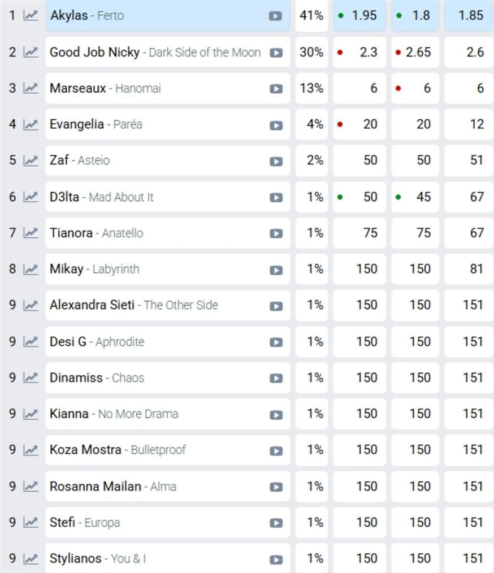Click the chart icon beside Zaf
The width and height of the screenshot is (494, 573).
(31, 160)
